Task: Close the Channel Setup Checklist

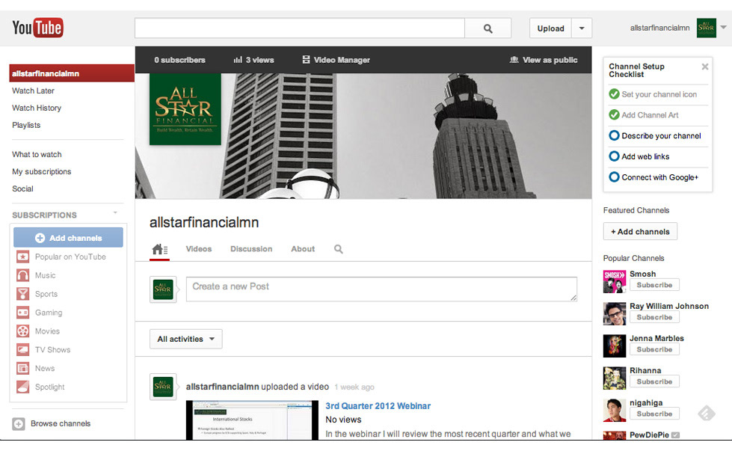Action: (x=704, y=67)
